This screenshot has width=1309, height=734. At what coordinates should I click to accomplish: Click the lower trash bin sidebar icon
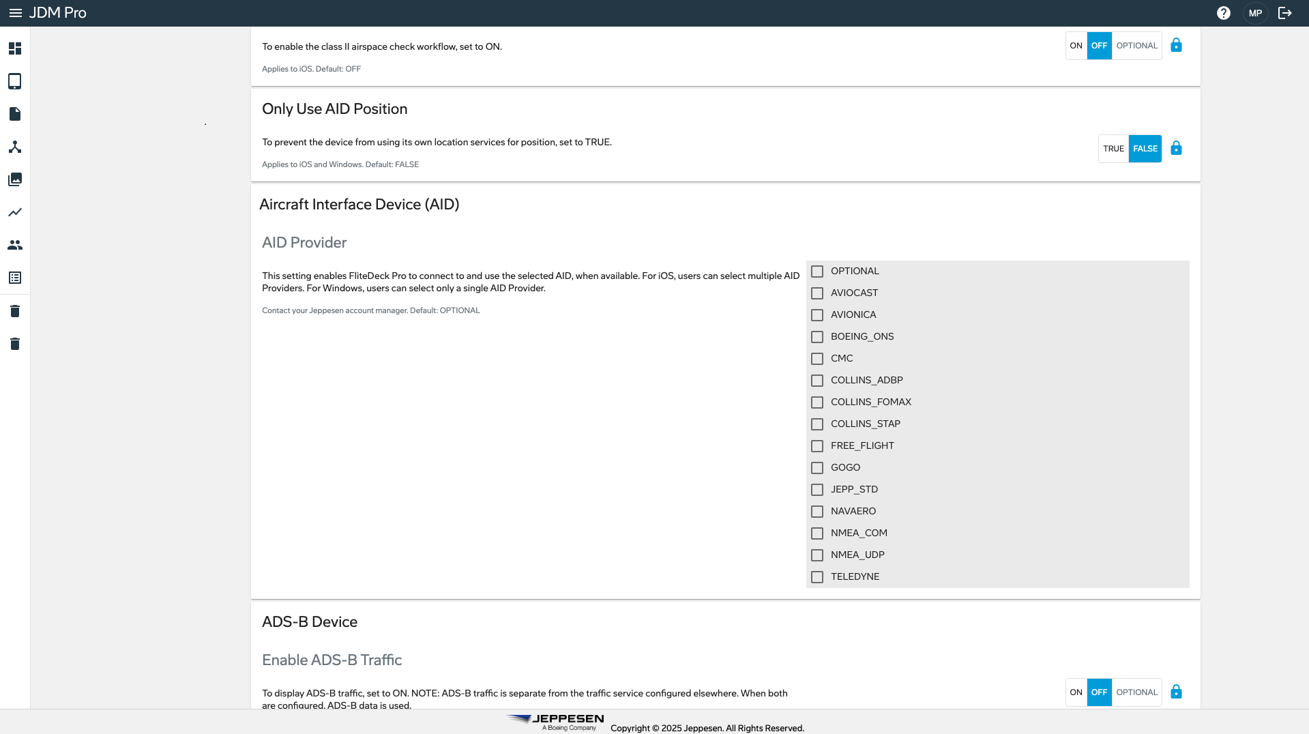click(x=15, y=344)
